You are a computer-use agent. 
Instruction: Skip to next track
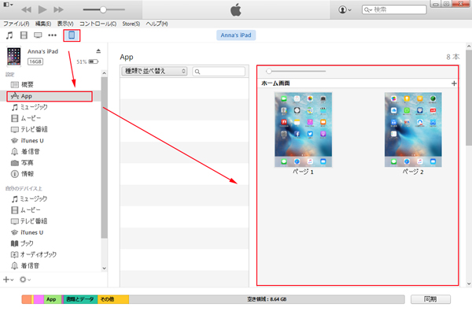[59, 9]
